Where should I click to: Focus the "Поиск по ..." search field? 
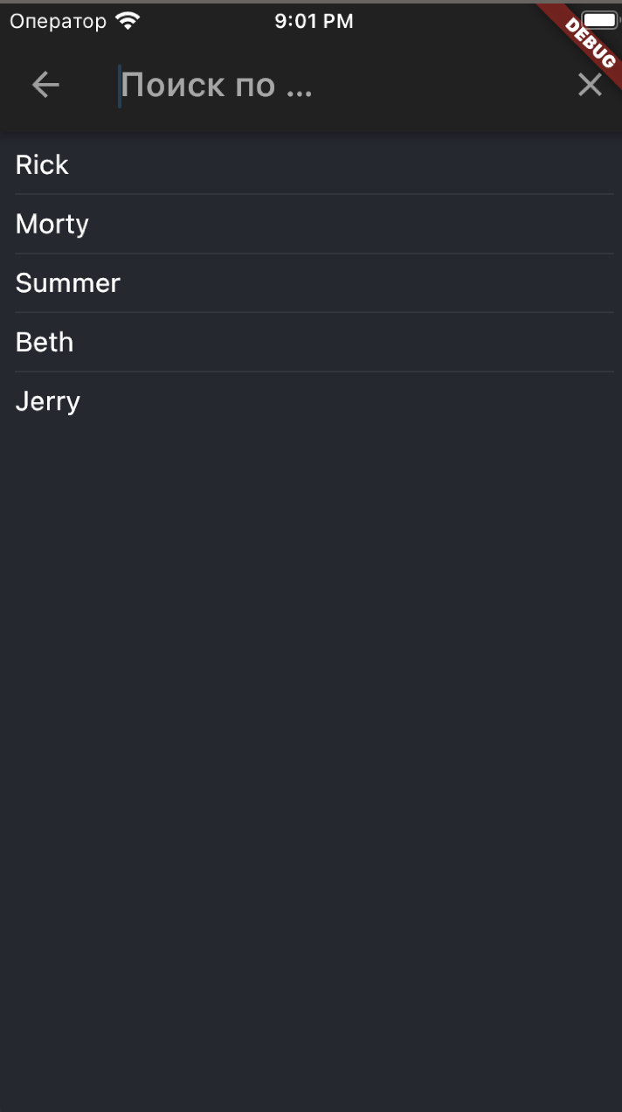(262, 85)
